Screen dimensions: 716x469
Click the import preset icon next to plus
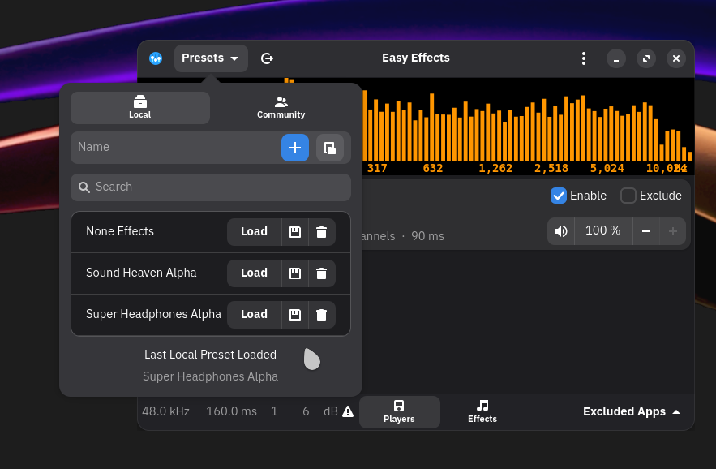pos(330,148)
